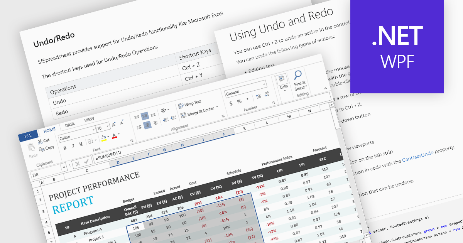Toggle italic formatting
The image size is (463, 243).
click(x=73, y=145)
